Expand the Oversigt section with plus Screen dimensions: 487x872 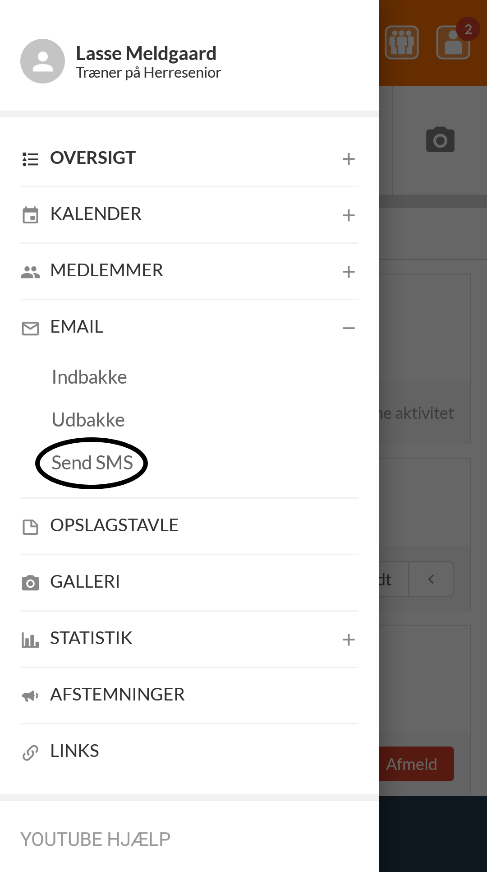349,159
